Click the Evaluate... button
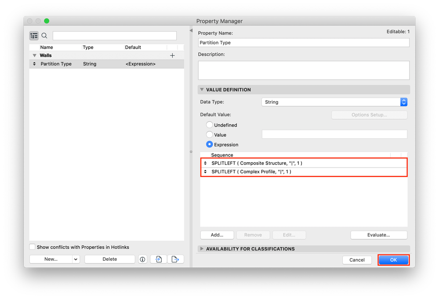The height and width of the screenshot is (299, 439). click(379, 235)
